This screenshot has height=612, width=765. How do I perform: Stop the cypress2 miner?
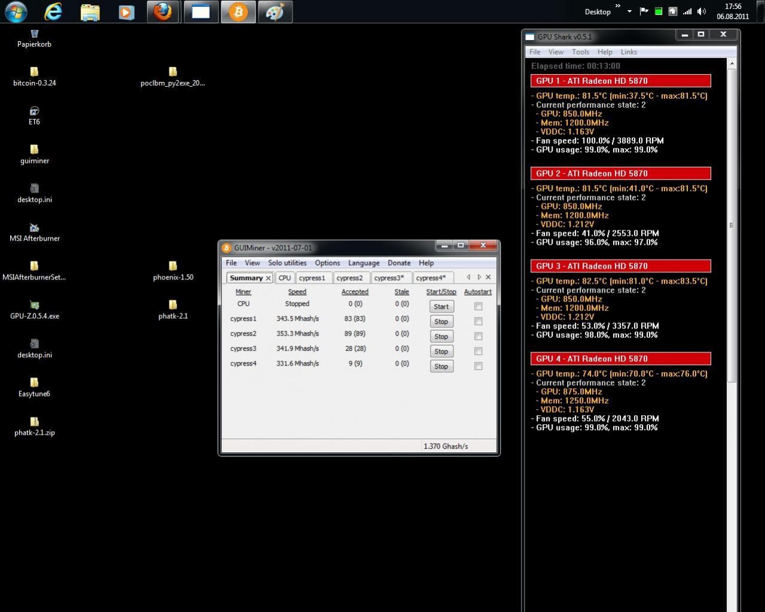coord(441,336)
